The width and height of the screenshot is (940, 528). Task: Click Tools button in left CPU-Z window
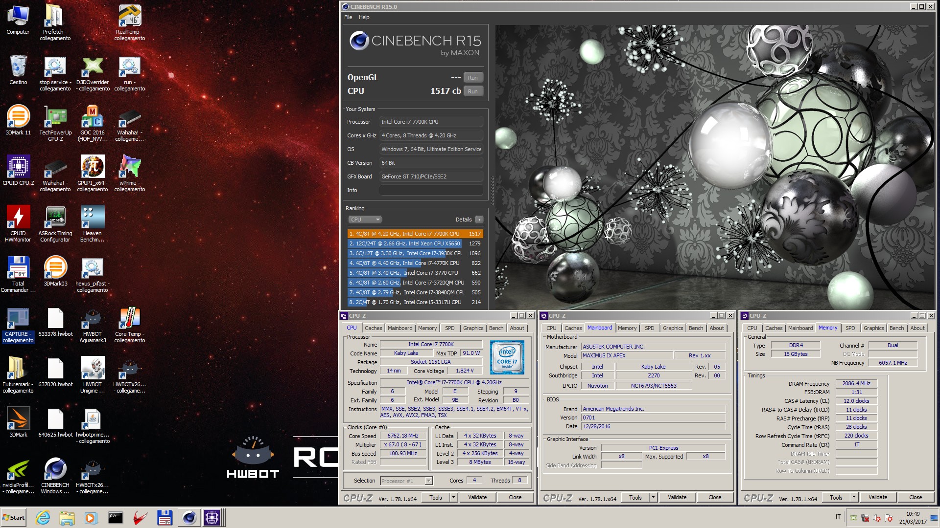[436, 497]
